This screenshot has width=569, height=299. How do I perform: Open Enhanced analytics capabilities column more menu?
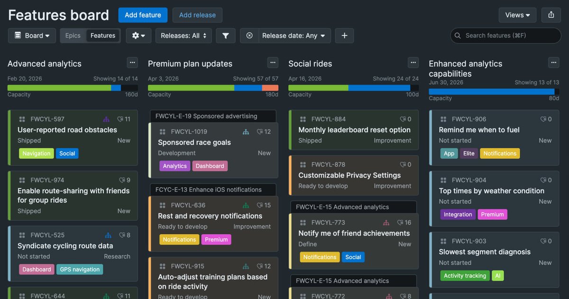tap(553, 62)
